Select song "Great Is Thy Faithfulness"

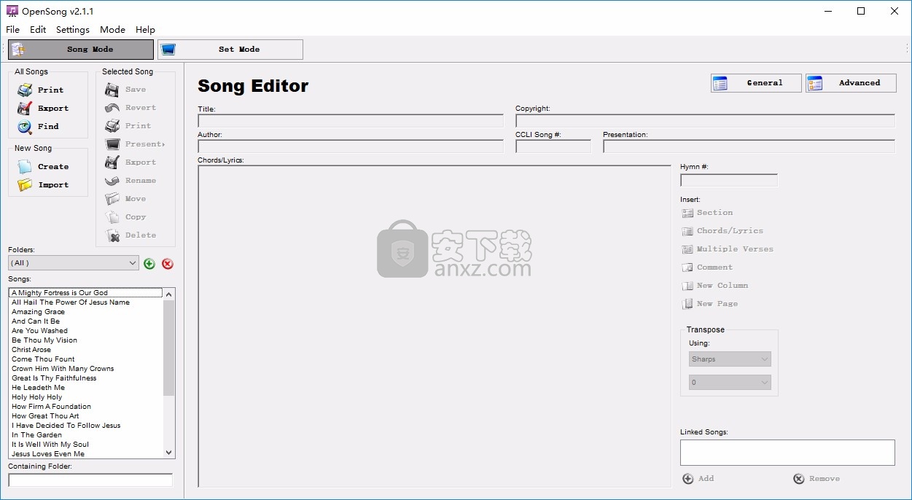coord(85,378)
